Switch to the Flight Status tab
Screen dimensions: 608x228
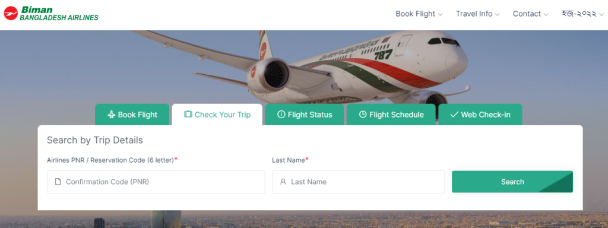point(305,115)
